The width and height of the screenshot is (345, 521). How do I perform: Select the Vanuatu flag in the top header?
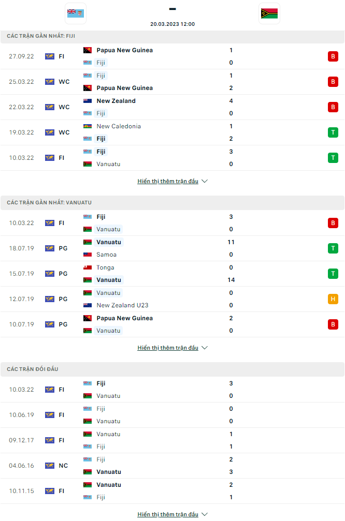(269, 12)
